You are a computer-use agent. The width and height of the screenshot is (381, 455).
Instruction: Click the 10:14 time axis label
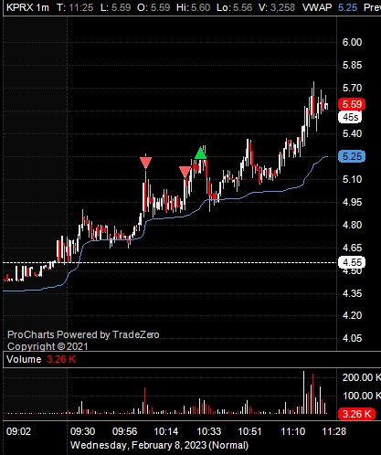tap(166, 431)
